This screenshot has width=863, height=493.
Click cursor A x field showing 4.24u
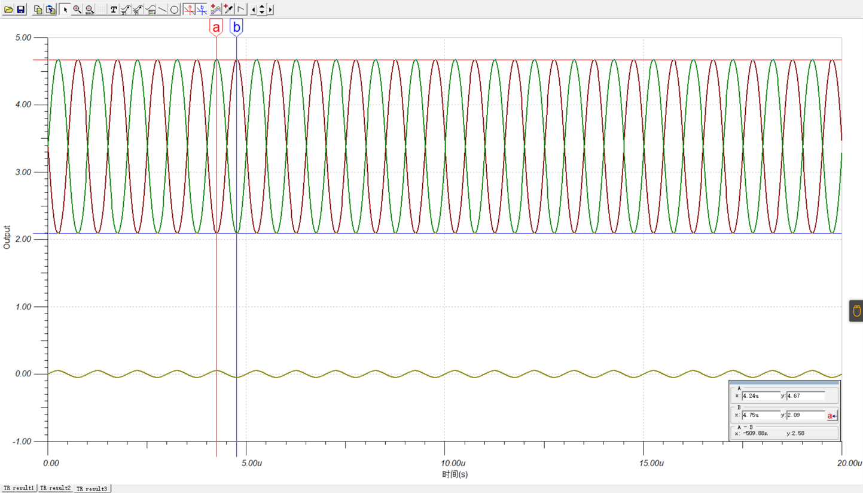point(761,396)
